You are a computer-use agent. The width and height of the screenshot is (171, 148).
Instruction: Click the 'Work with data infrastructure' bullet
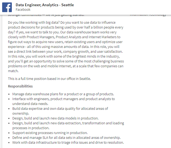(x=68, y=142)
